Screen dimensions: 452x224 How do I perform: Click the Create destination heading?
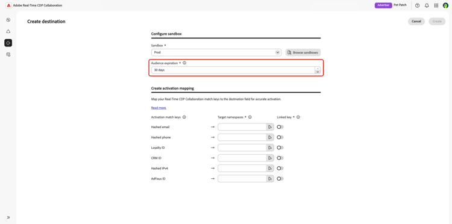coord(46,21)
